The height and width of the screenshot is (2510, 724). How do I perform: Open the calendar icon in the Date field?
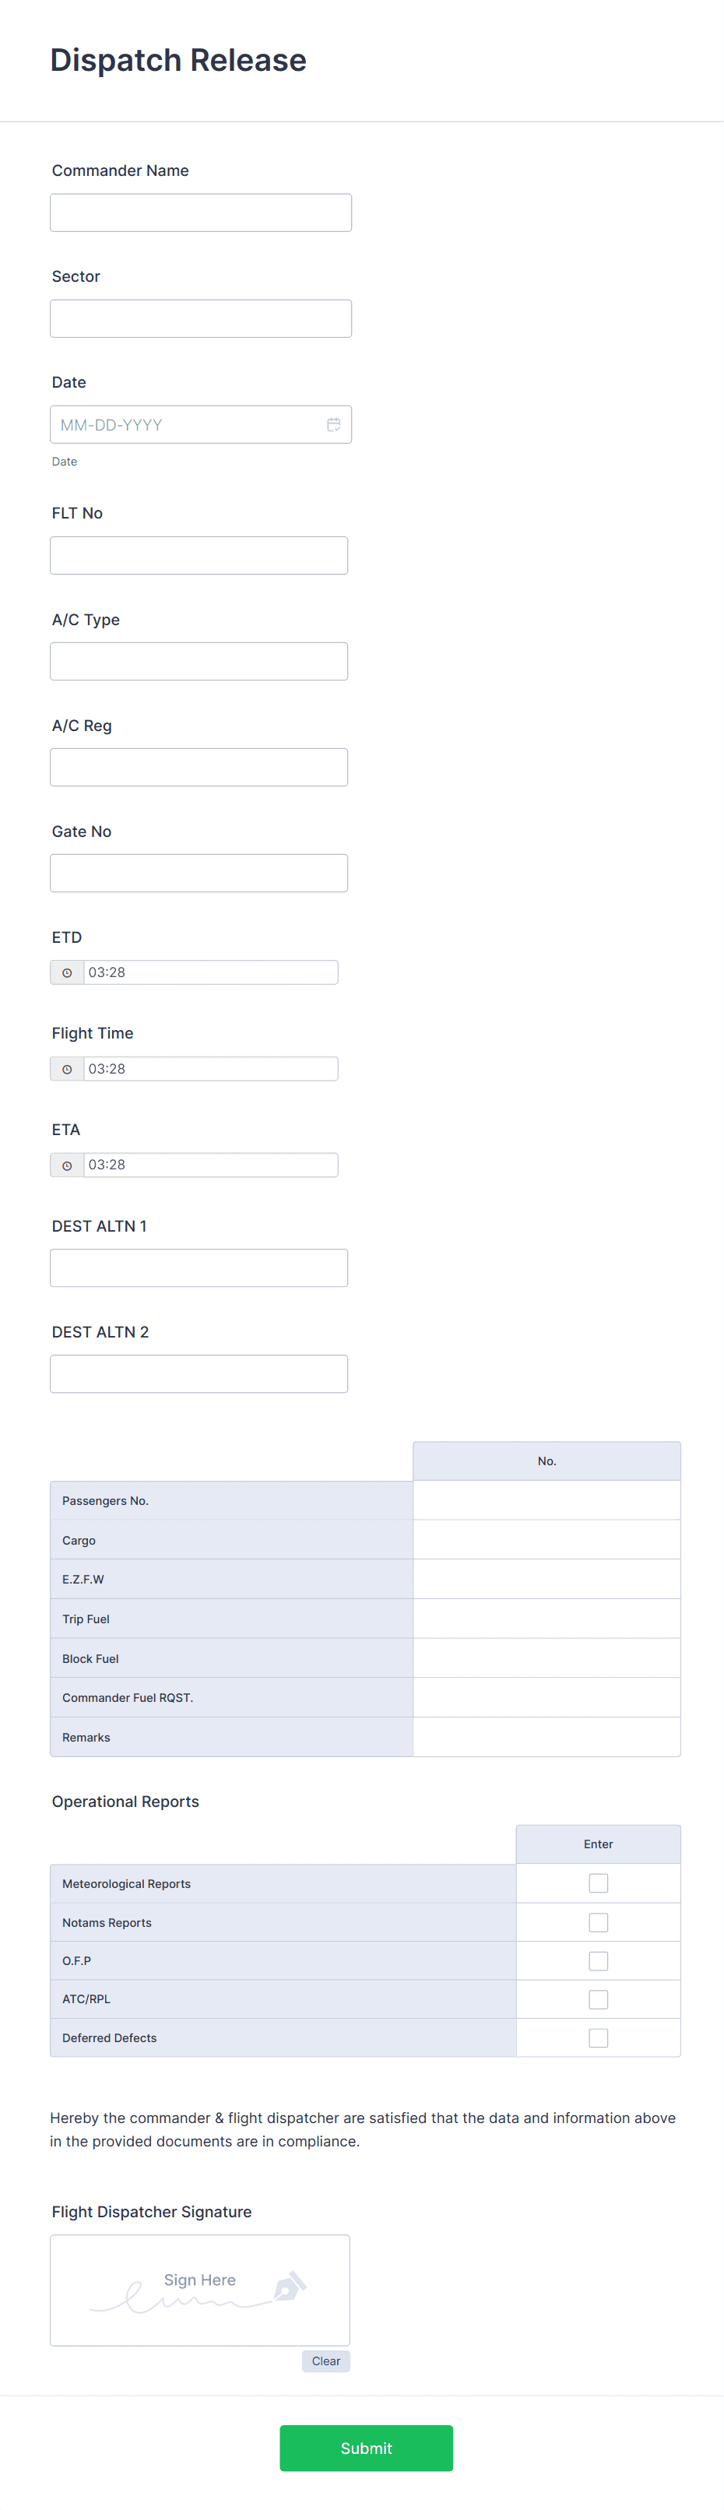333,424
